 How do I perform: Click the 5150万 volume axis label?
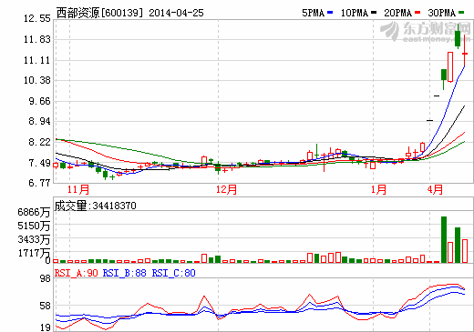[34, 226]
